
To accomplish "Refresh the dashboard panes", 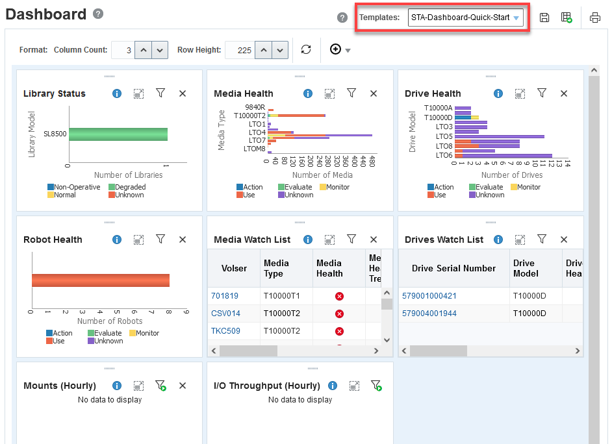I will 306,49.
